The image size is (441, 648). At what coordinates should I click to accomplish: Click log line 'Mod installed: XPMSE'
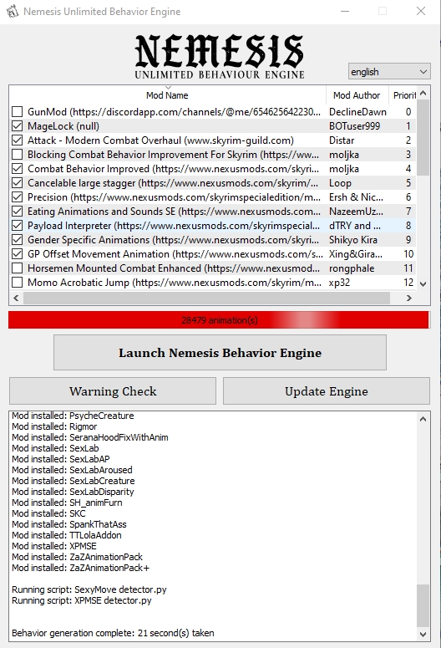coord(54,546)
